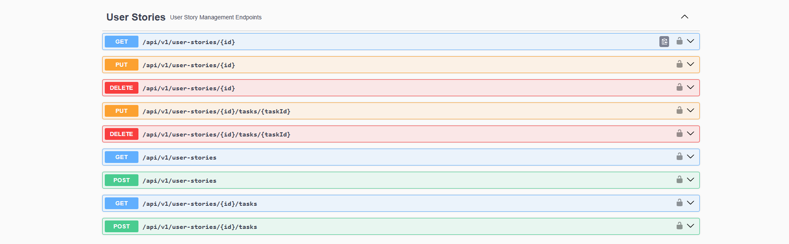Click path /api/v1/user-stories in GET row
789x244 pixels.
180,157
